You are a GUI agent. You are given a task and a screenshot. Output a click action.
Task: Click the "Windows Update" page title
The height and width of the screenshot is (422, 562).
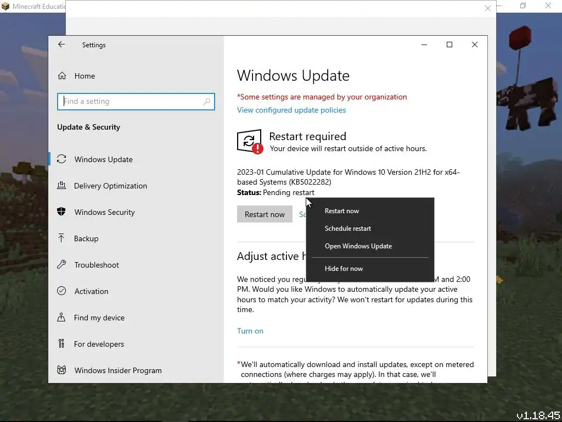293,76
